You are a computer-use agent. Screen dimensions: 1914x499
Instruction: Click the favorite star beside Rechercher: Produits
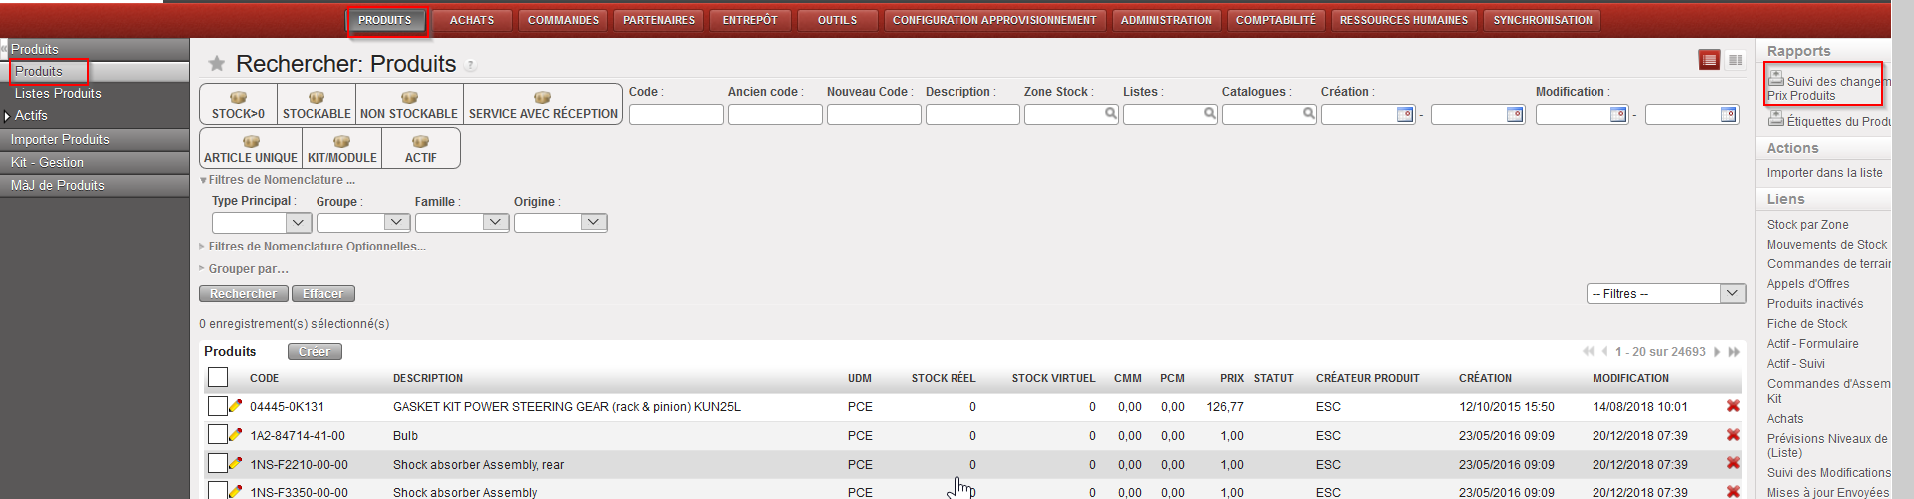216,64
